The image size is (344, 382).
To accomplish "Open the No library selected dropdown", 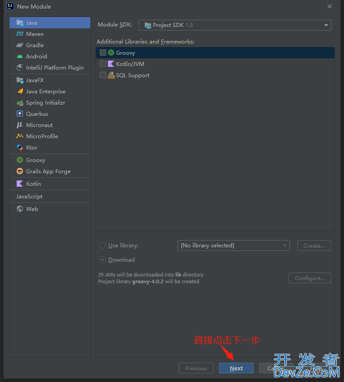I will click(x=234, y=246).
